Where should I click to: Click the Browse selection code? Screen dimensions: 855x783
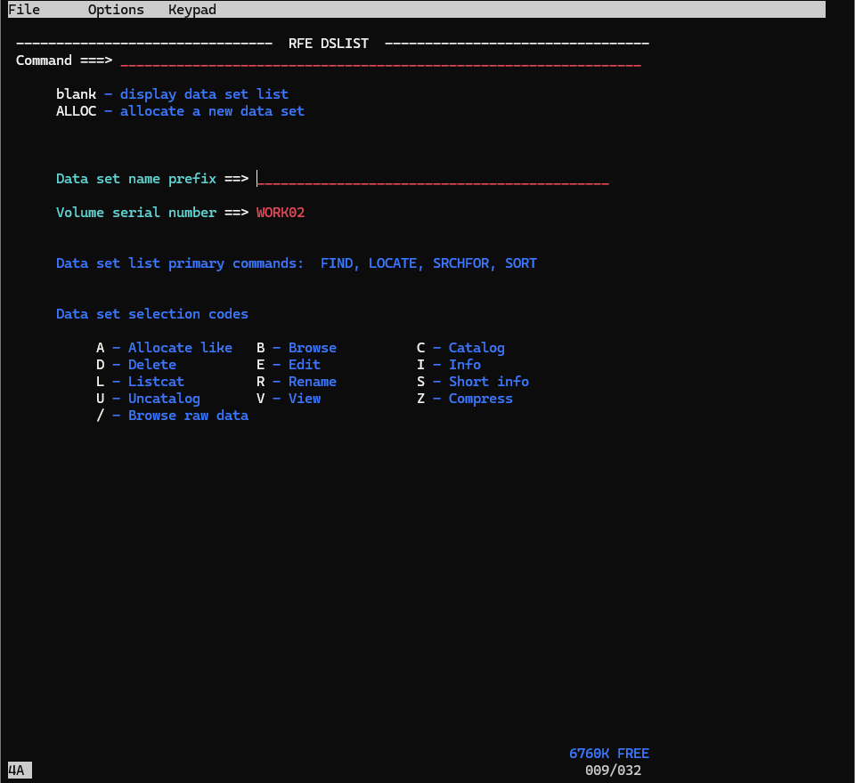tap(313, 348)
